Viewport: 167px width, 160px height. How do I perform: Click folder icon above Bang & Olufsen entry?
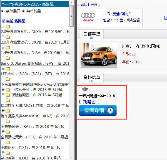[8, 58]
